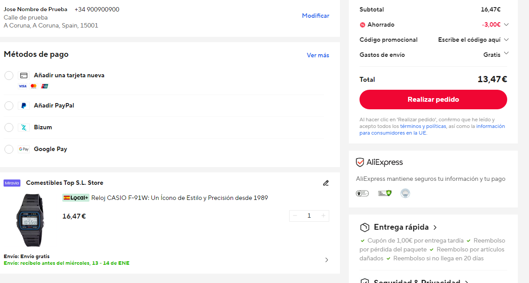Click the PayPal logo icon
The height and width of the screenshot is (283, 529).
pyautogui.click(x=24, y=106)
